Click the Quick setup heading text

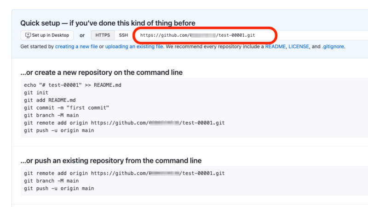point(108,23)
